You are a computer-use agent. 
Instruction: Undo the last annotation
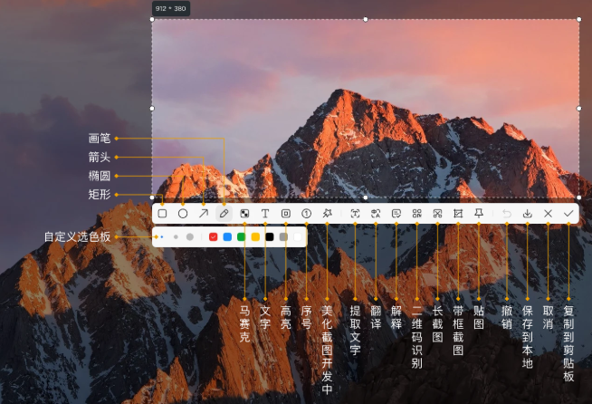click(x=507, y=214)
